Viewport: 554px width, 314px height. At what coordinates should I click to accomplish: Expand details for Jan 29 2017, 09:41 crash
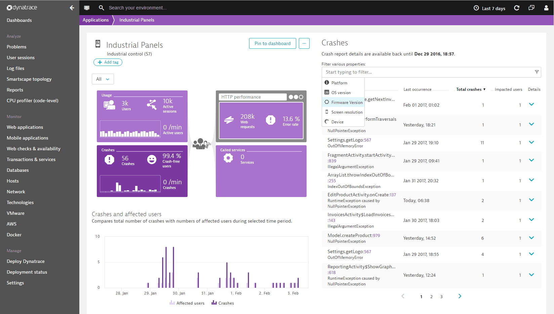[x=531, y=160]
